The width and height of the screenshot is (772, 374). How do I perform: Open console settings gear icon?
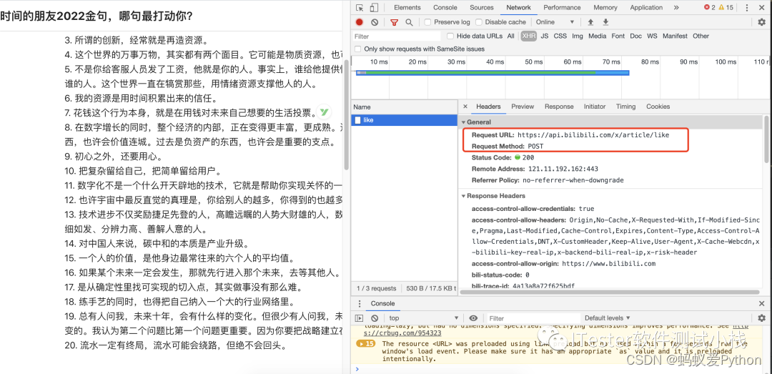(x=762, y=318)
